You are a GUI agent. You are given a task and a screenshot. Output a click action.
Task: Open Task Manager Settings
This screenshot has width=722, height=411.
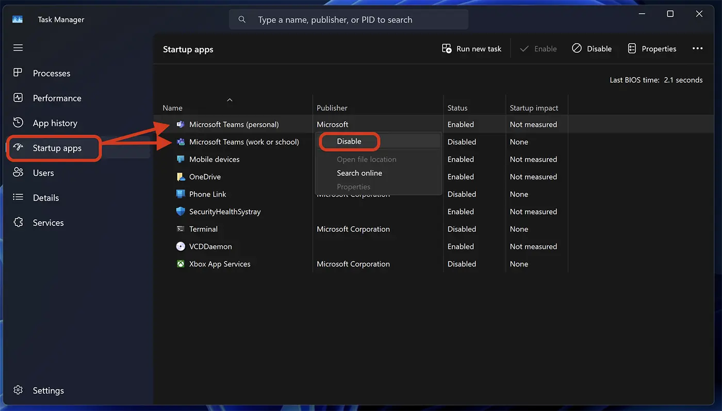click(48, 390)
